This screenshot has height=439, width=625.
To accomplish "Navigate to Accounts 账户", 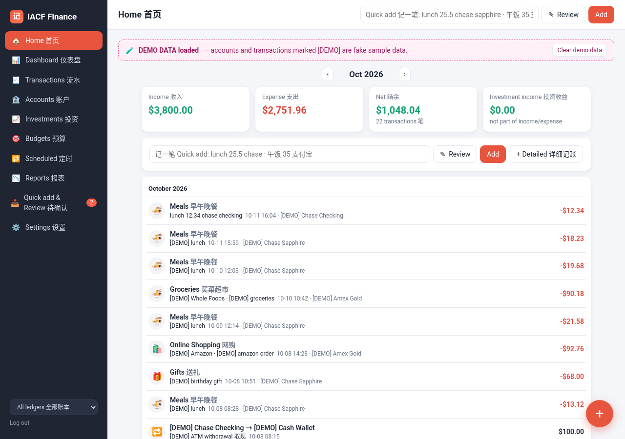I will (x=54, y=100).
